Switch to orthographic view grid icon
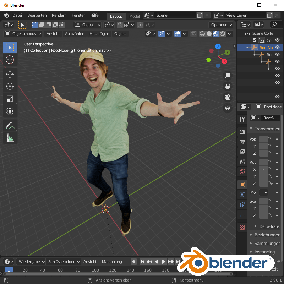284x284 pixels. [228, 108]
